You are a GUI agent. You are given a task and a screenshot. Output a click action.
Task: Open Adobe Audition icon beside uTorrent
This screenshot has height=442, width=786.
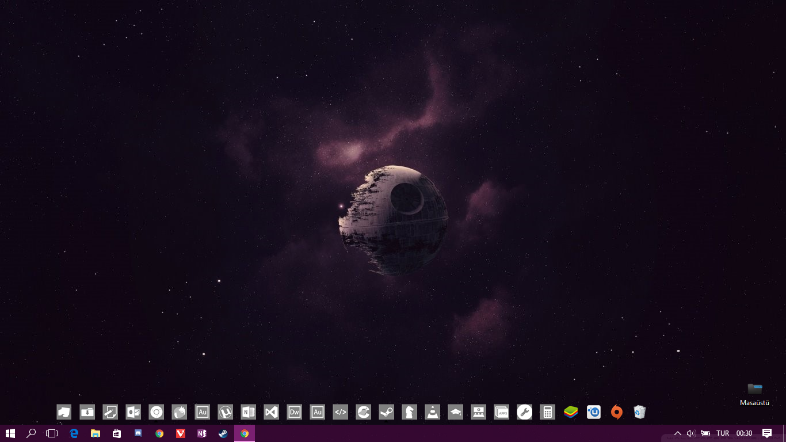pyautogui.click(x=202, y=411)
